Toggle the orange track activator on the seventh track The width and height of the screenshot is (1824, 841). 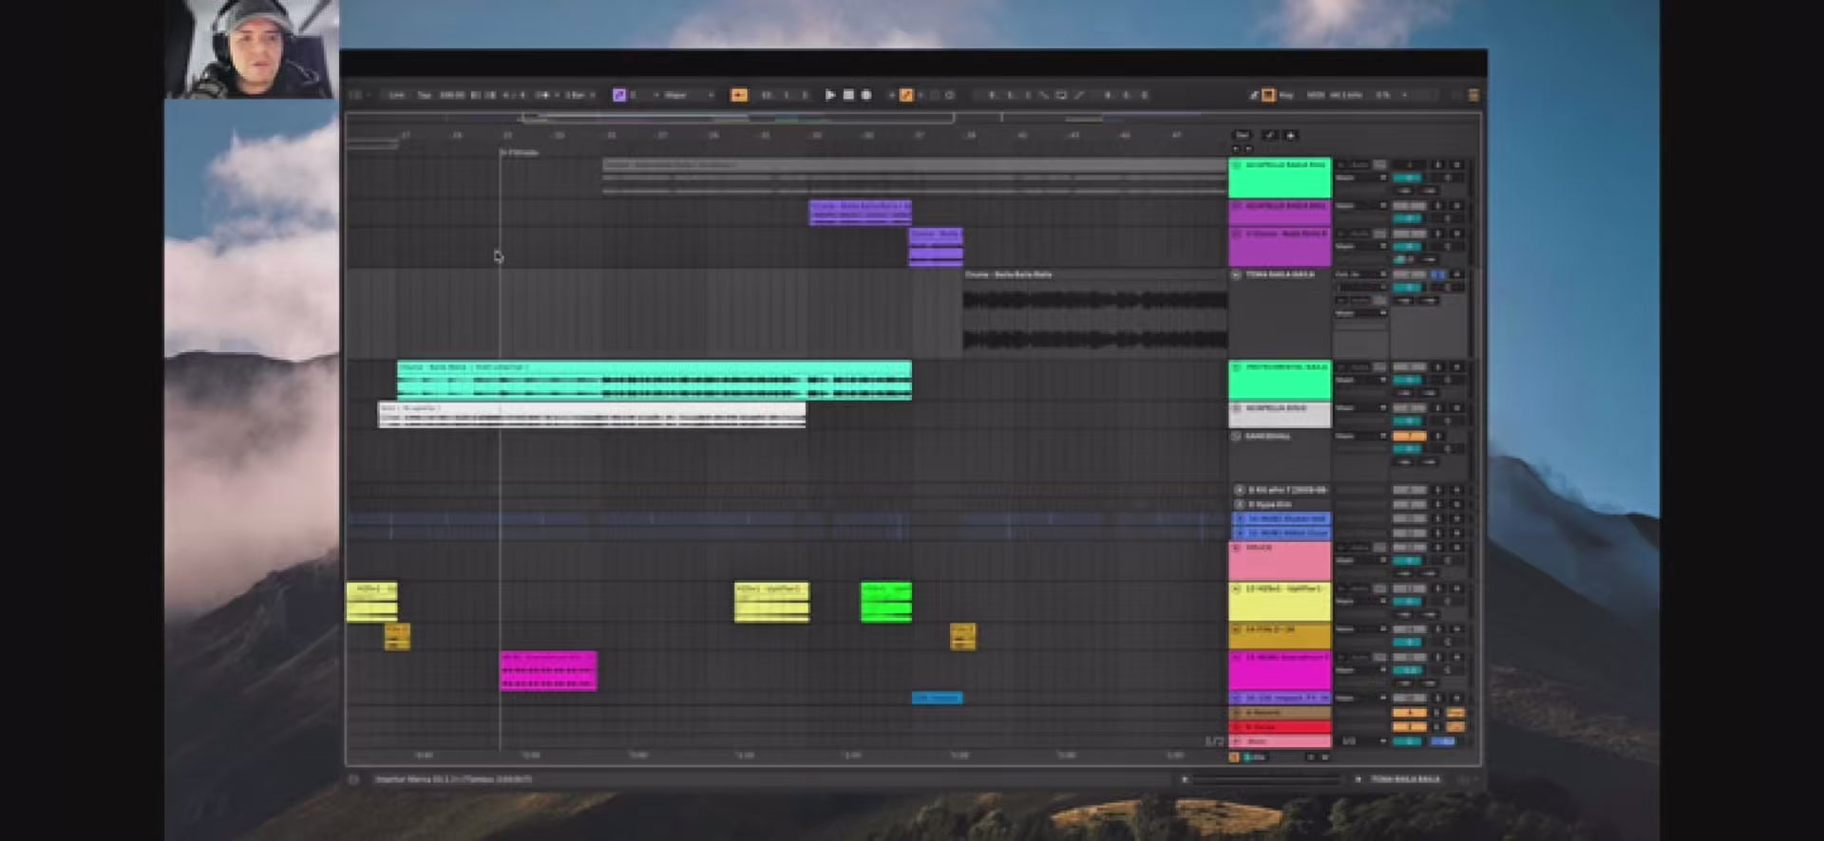[x=1409, y=437]
